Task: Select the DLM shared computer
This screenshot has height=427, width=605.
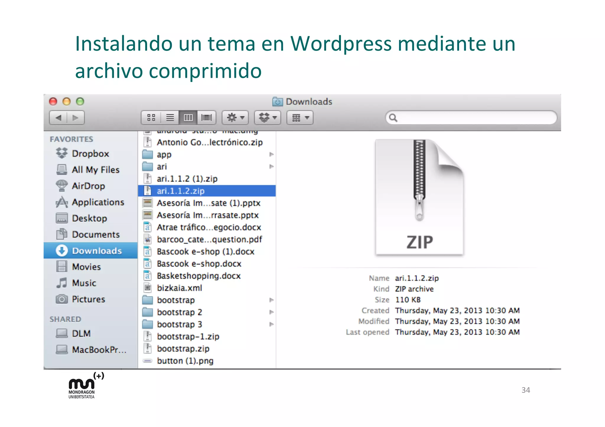Action: point(90,333)
